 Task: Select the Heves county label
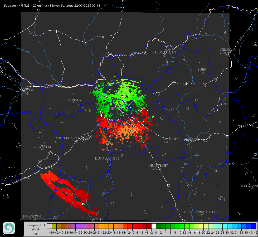pyautogui.click(x=195, y=107)
